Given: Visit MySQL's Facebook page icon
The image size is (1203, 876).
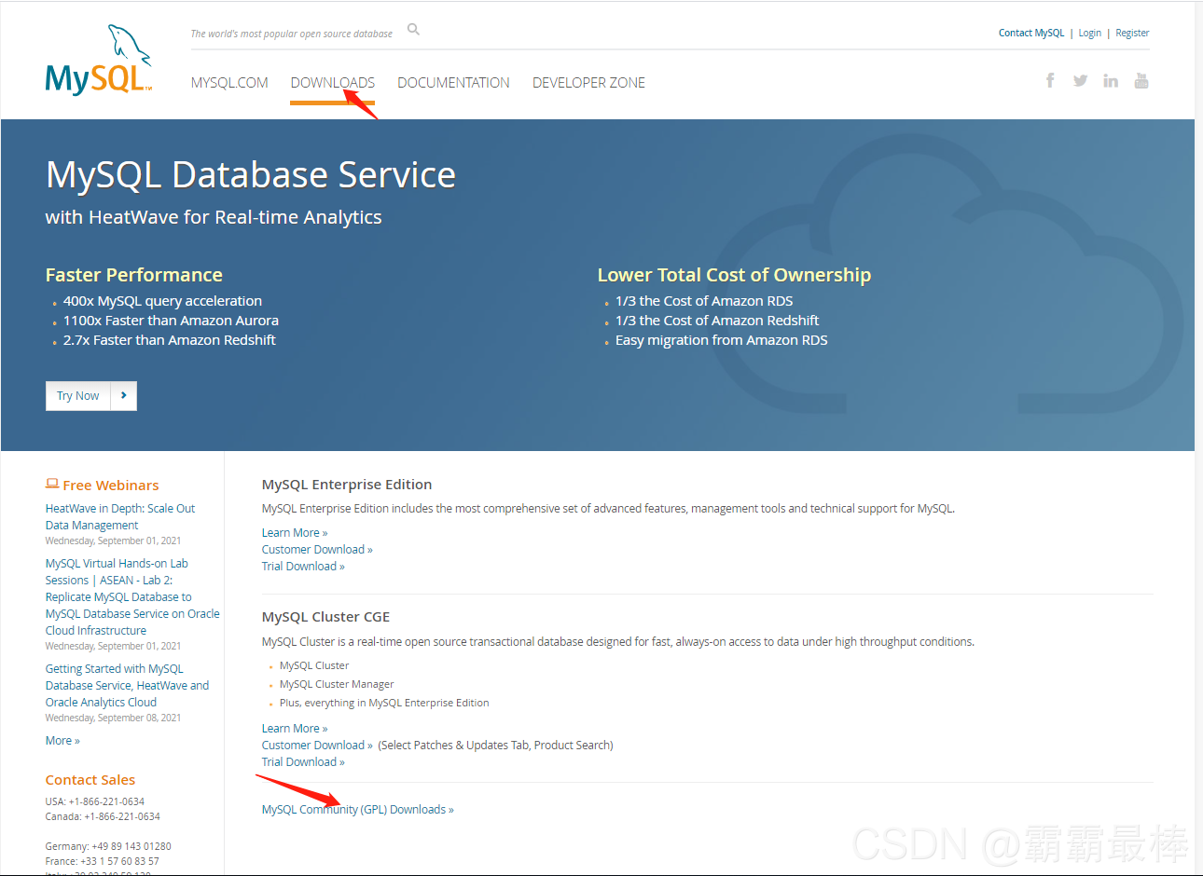Looking at the screenshot, I should coord(1050,81).
